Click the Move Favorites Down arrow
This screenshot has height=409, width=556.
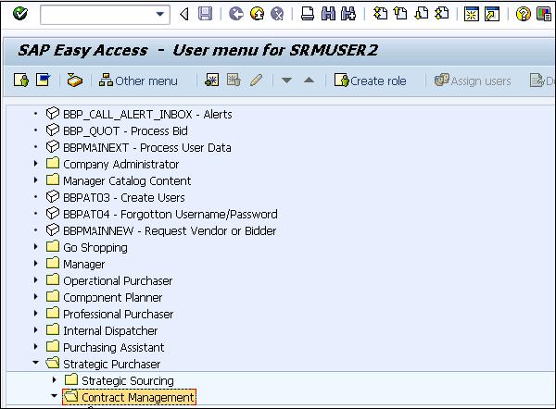pos(286,81)
